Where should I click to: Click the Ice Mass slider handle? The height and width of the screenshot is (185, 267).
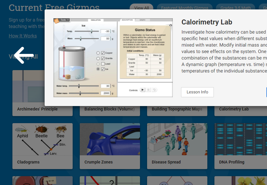pos(81,39)
